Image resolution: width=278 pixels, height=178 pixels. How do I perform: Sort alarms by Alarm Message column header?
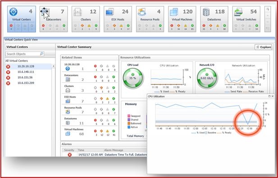[x=125, y=150]
